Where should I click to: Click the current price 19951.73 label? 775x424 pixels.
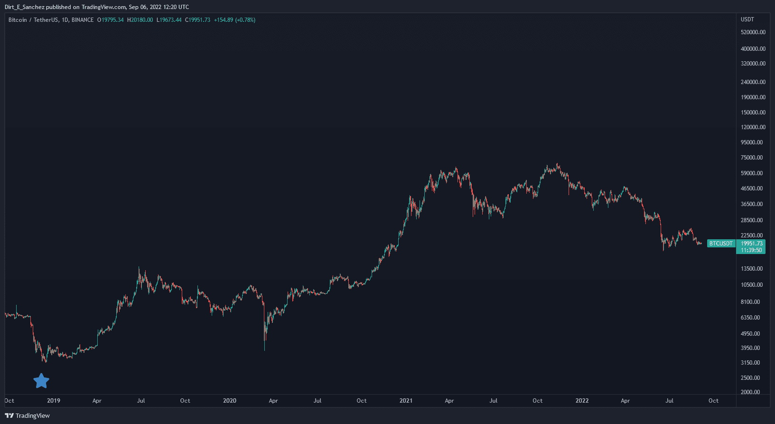tap(752, 244)
